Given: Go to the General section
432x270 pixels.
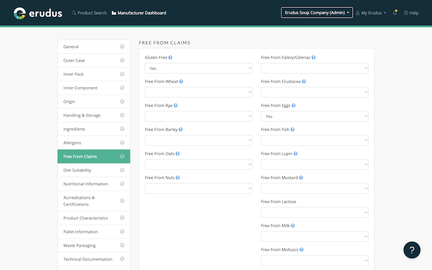Looking at the screenshot, I should pos(94,47).
